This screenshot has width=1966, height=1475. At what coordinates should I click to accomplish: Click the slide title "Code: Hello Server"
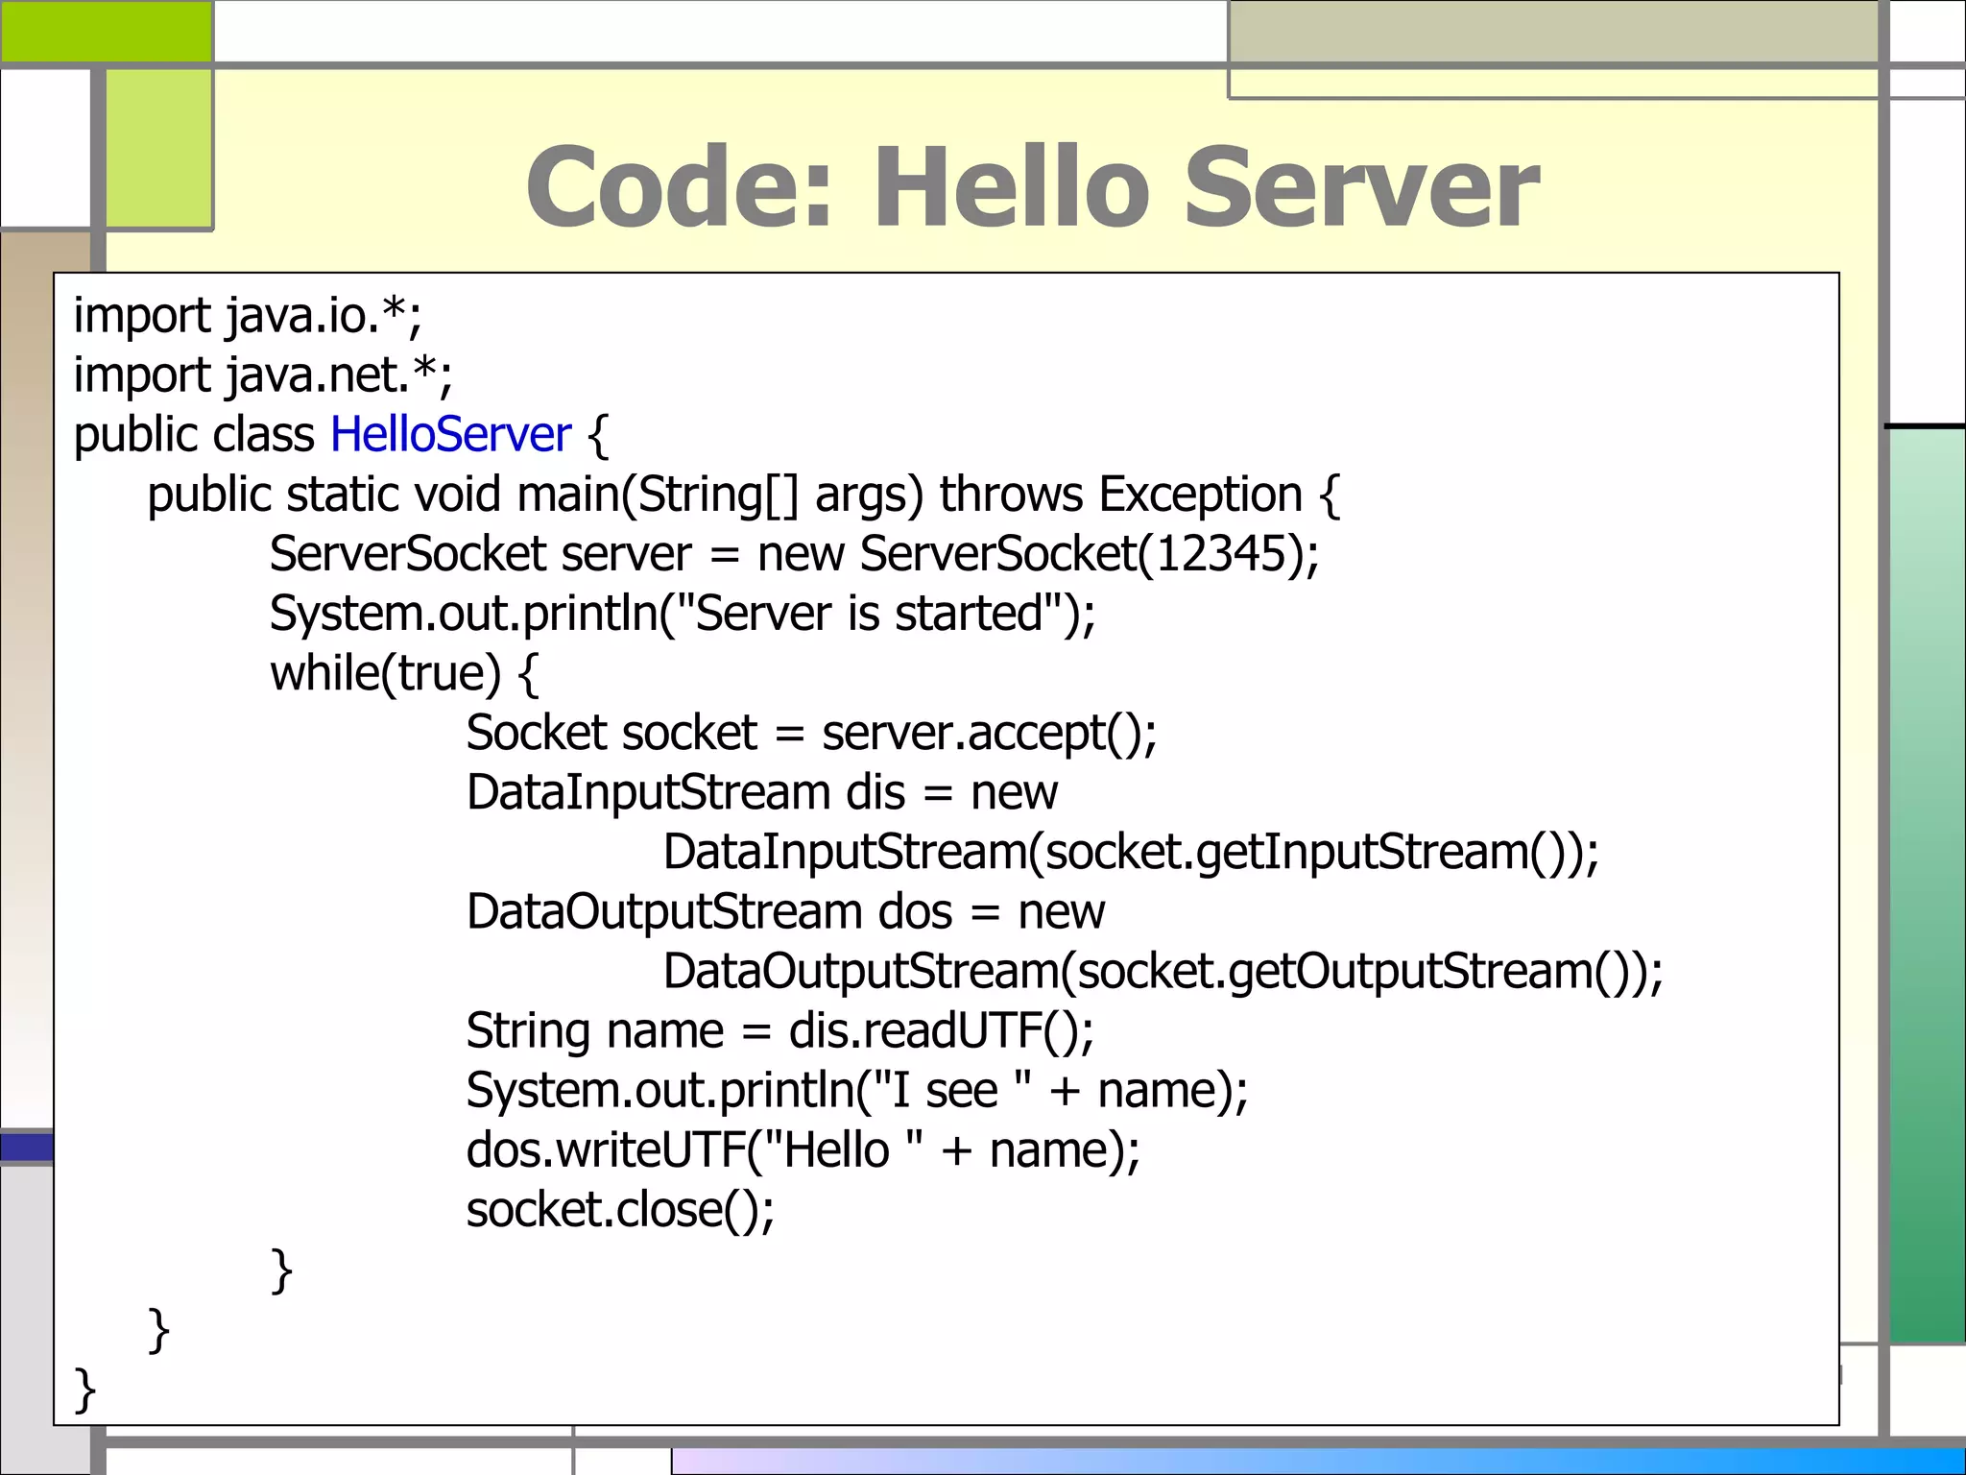coord(1032,187)
